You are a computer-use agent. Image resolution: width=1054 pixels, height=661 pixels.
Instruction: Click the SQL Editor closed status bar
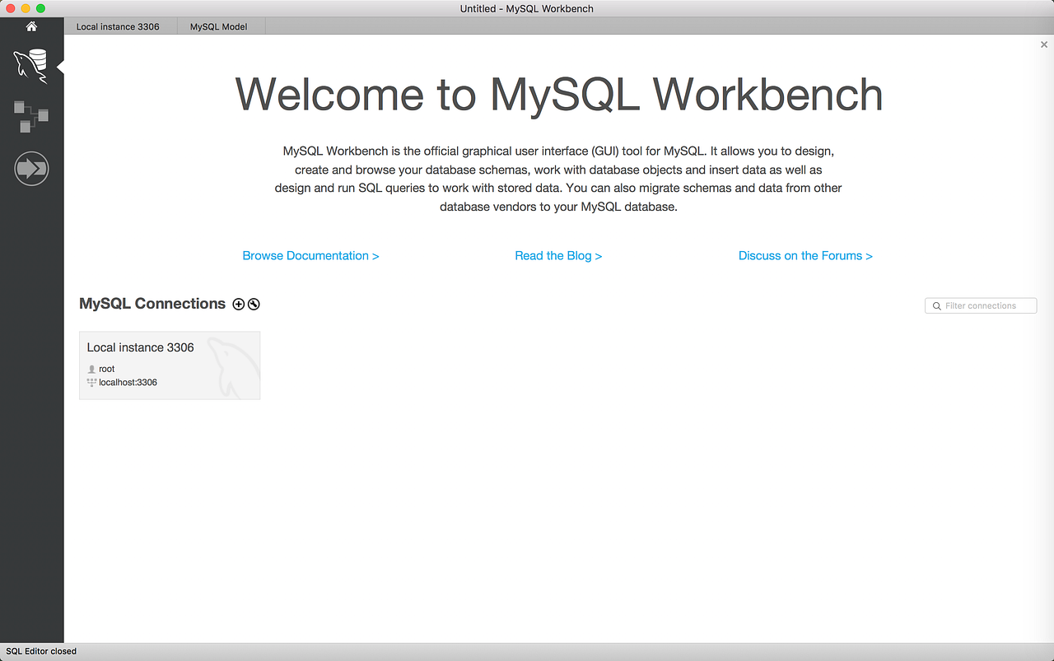click(40, 651)
